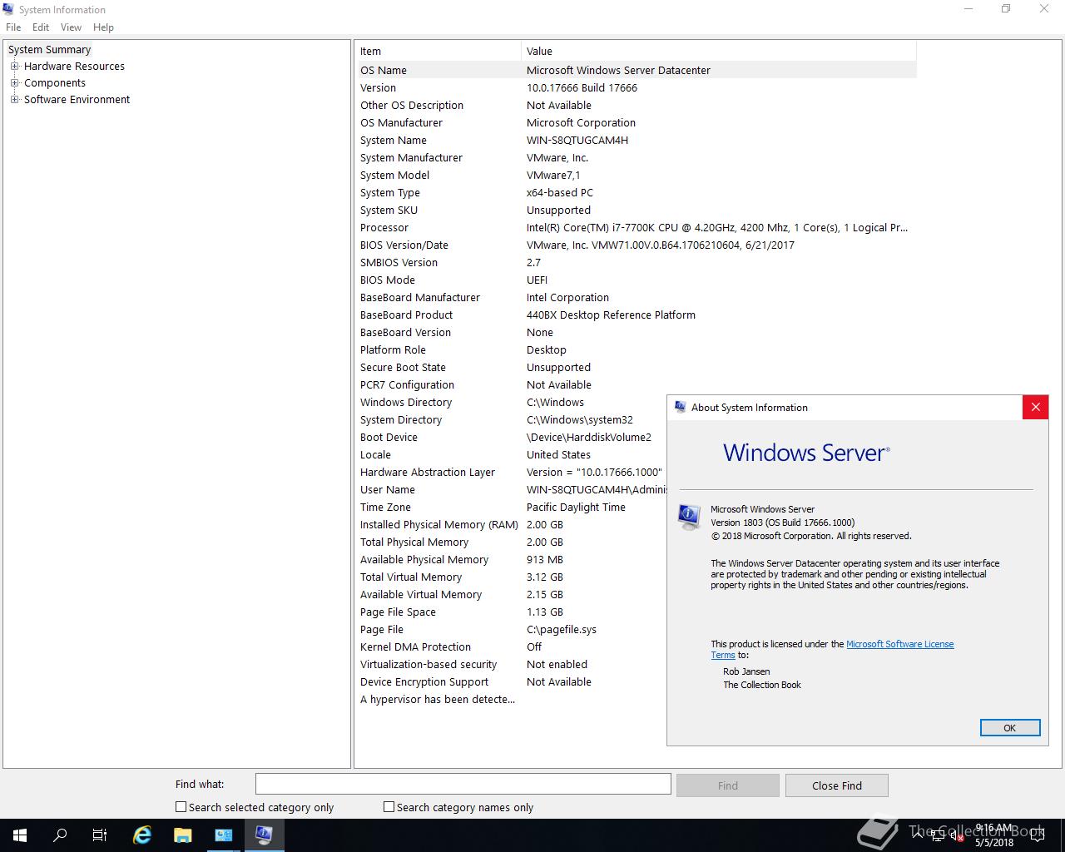This screenshot has width=1065, height=852.
Task: Open the View menu
Action: click(71, 27)
